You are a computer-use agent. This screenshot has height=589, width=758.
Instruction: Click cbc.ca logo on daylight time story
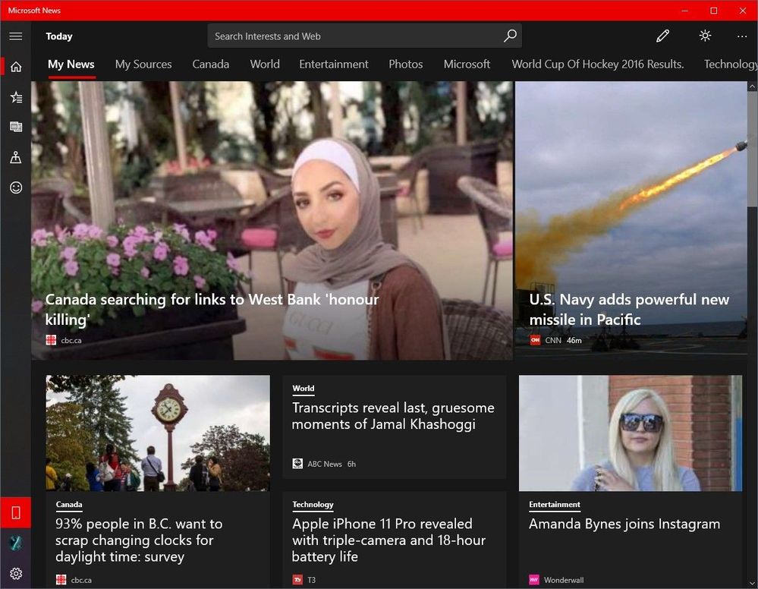coord(61,580)
